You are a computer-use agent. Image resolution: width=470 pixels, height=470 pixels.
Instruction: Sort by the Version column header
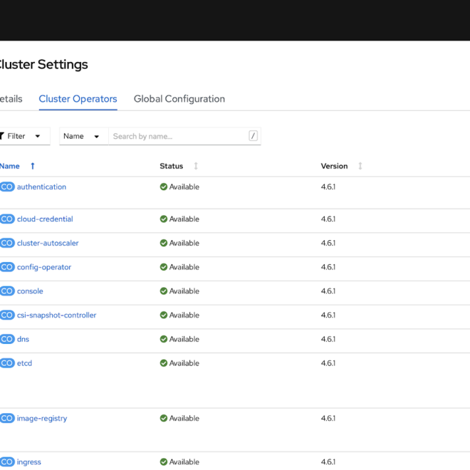pyautogui.click(x=334, y=166)
